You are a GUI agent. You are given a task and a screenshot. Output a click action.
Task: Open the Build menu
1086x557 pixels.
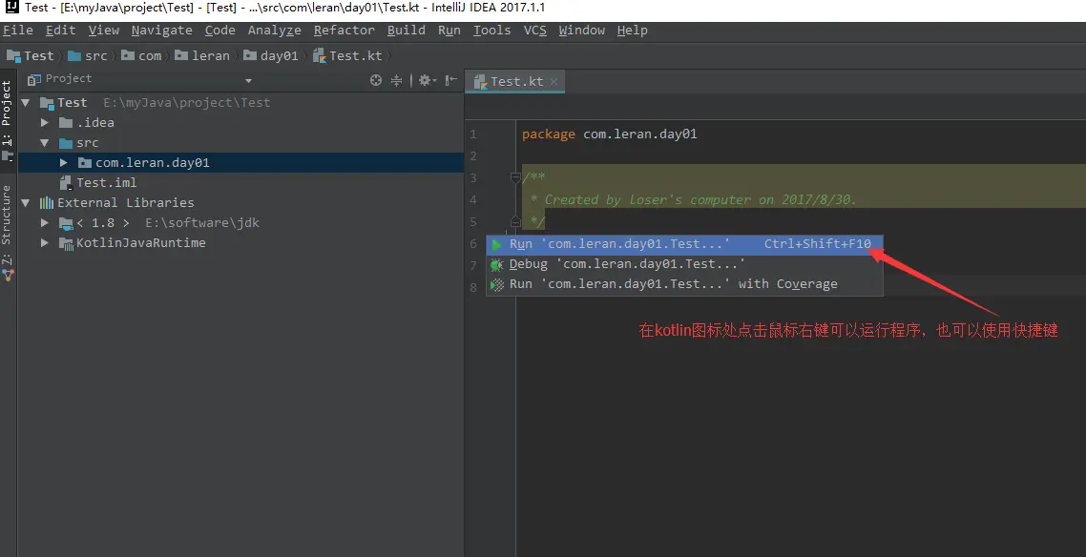tap(407, 30)
